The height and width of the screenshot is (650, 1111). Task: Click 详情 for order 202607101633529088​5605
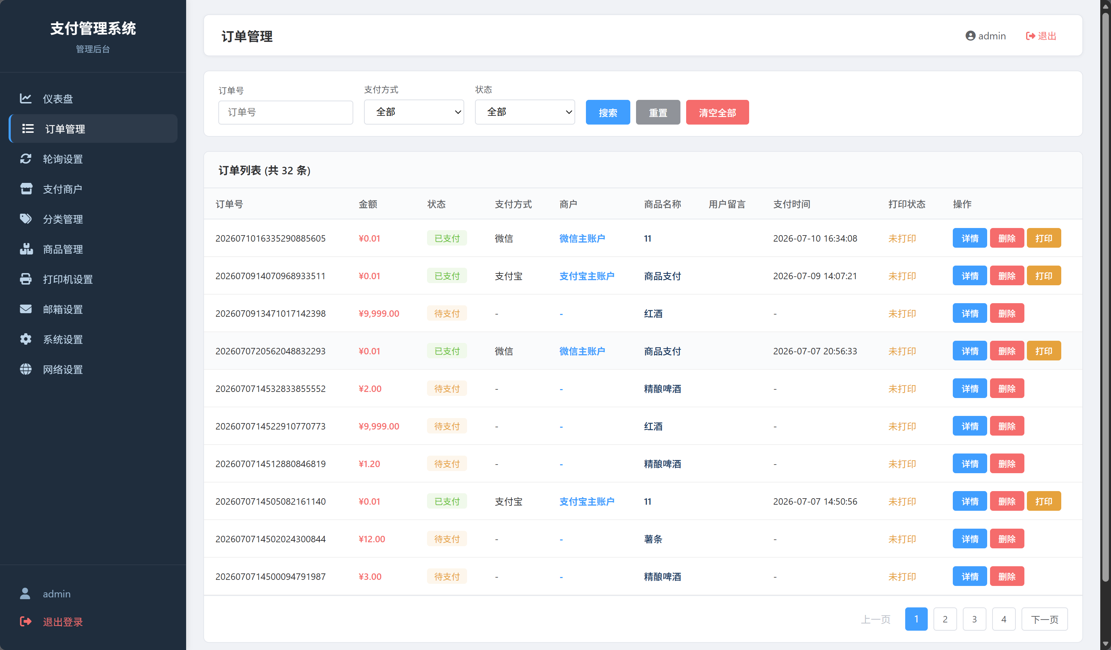(970, 238)
